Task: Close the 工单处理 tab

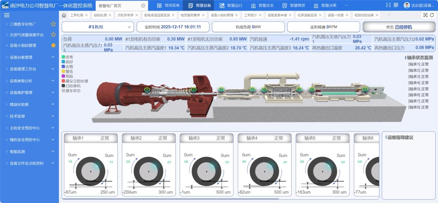Action: pos(86,15)
